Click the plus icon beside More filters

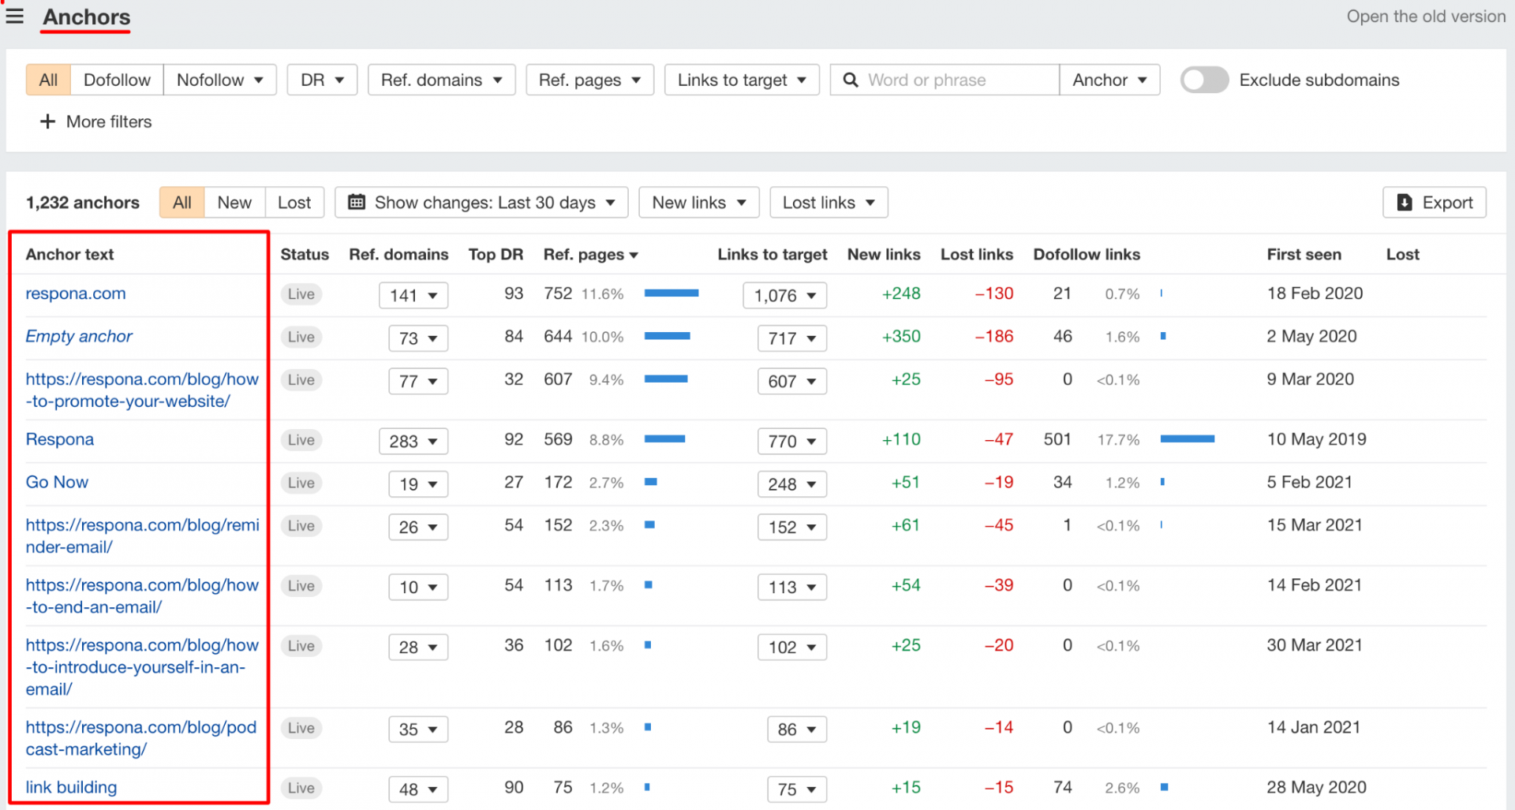coord(47,121)
